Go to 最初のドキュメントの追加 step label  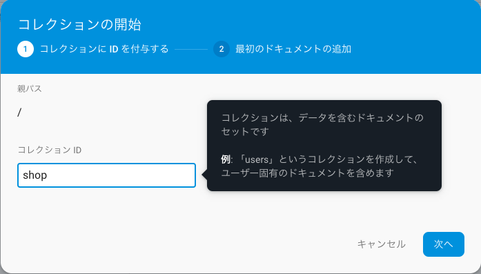(293, 49)
